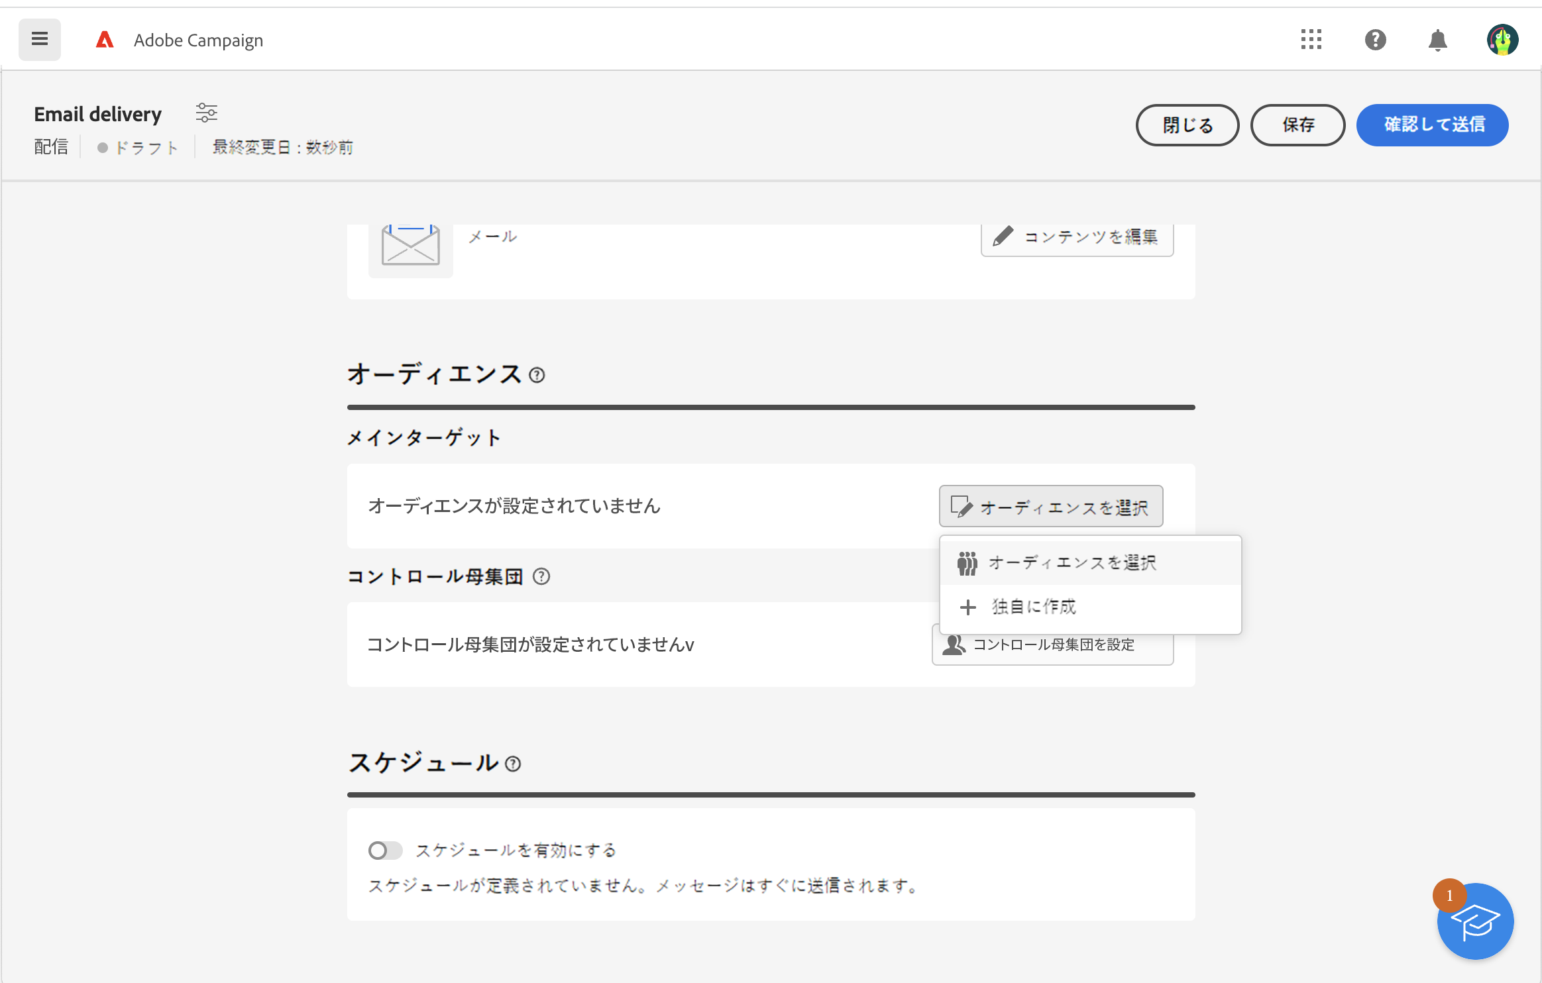Viewport: 1542px width, 983px height.
Task: Show notifications via the bell icon
Action: click(1437, 40)
